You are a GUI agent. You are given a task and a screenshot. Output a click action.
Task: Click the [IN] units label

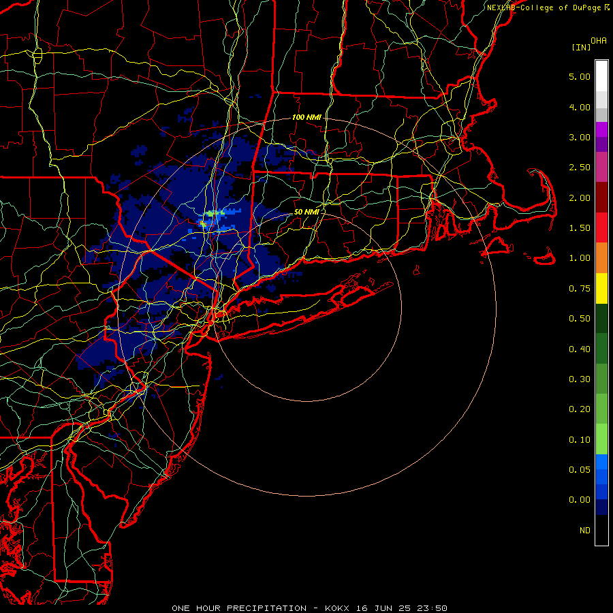point(581,47)
